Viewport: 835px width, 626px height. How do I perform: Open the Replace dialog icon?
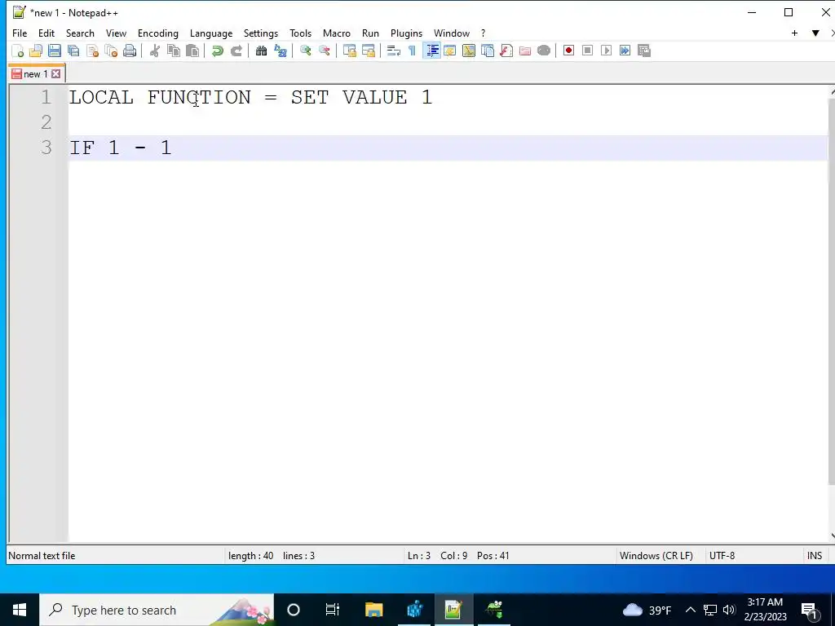click(281, 51)
